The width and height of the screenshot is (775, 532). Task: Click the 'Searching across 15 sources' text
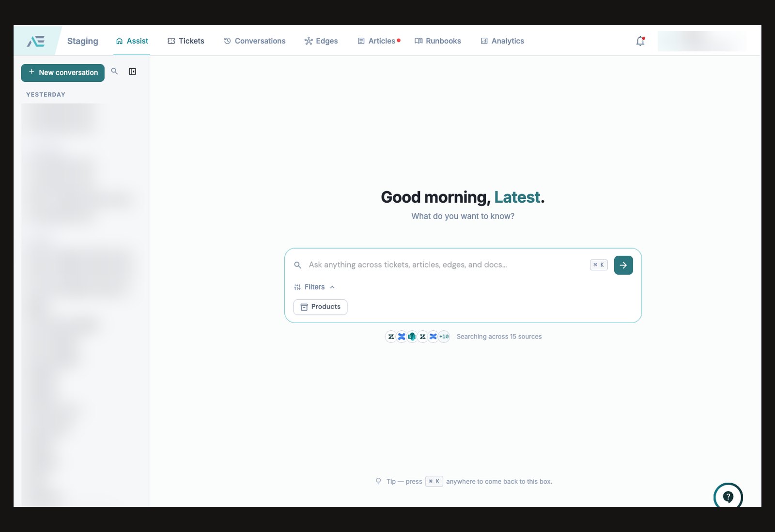[x=499, y=337]
